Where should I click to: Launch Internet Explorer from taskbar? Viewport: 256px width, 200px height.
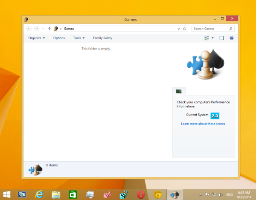(39, 194)
